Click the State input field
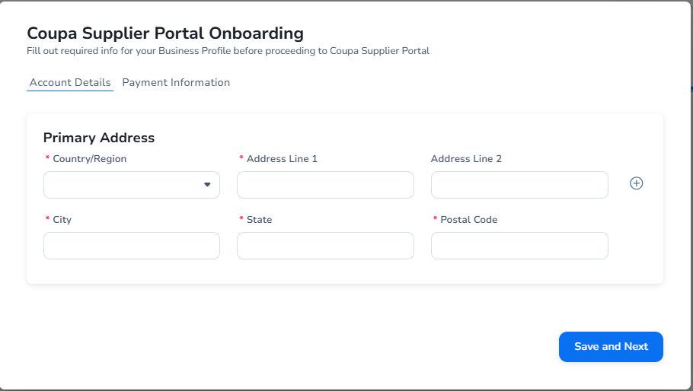Viewport: 693px width, 391px height. (x=325, y=246)
